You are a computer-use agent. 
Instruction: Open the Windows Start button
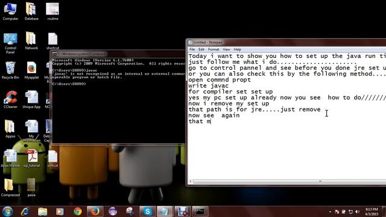click(x=8, y=212)
